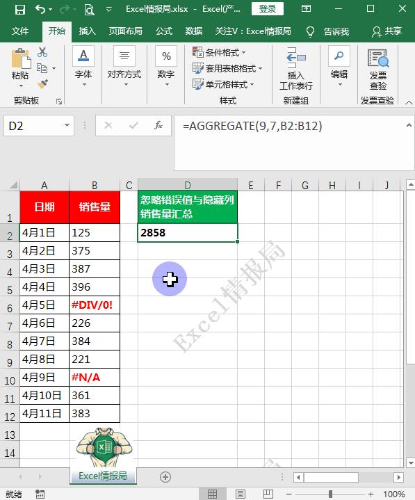Open the 条件格式 dropdown
This screenshot has height=500, width=415.
click(x=220, y=52)
